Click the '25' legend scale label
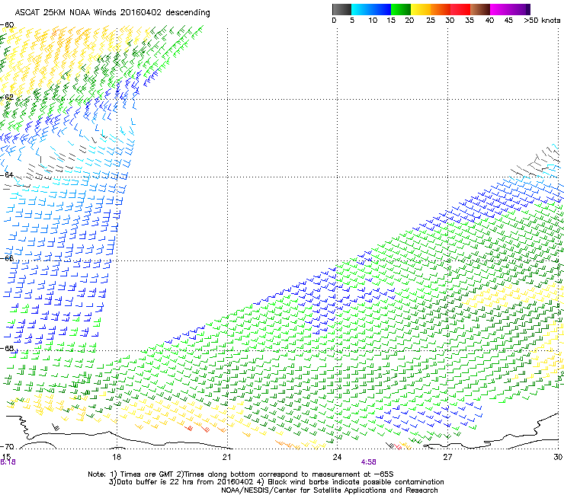The image size is (564, 495). (431, 21)
